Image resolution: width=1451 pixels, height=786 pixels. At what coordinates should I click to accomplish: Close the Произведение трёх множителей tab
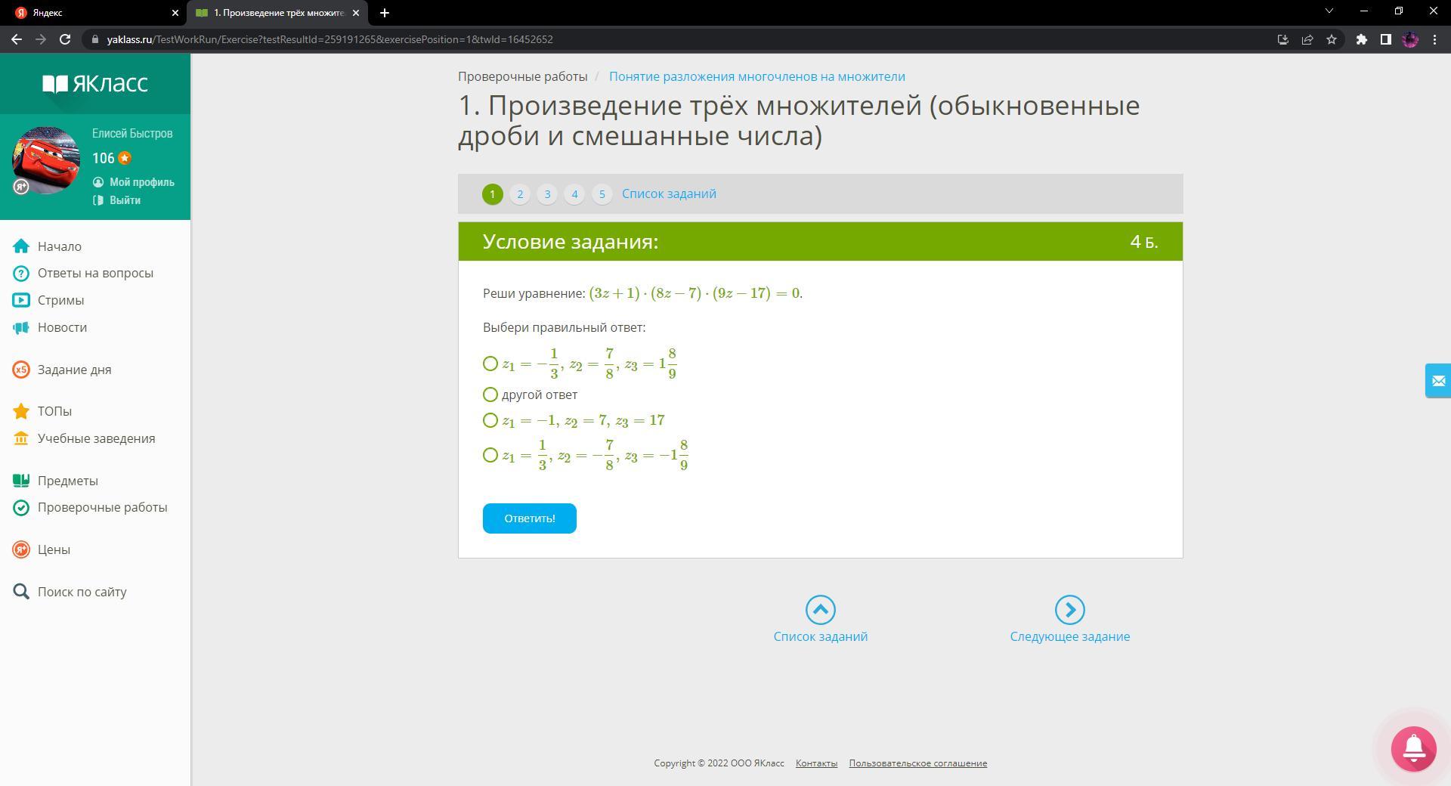click(356, 13)
